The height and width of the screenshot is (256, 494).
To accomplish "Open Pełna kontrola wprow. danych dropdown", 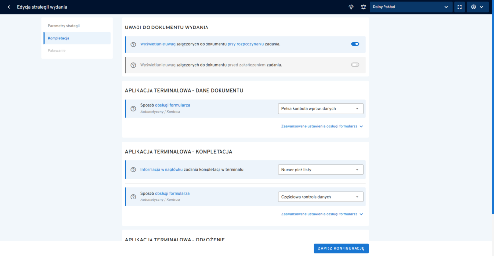I will point(321,109).
